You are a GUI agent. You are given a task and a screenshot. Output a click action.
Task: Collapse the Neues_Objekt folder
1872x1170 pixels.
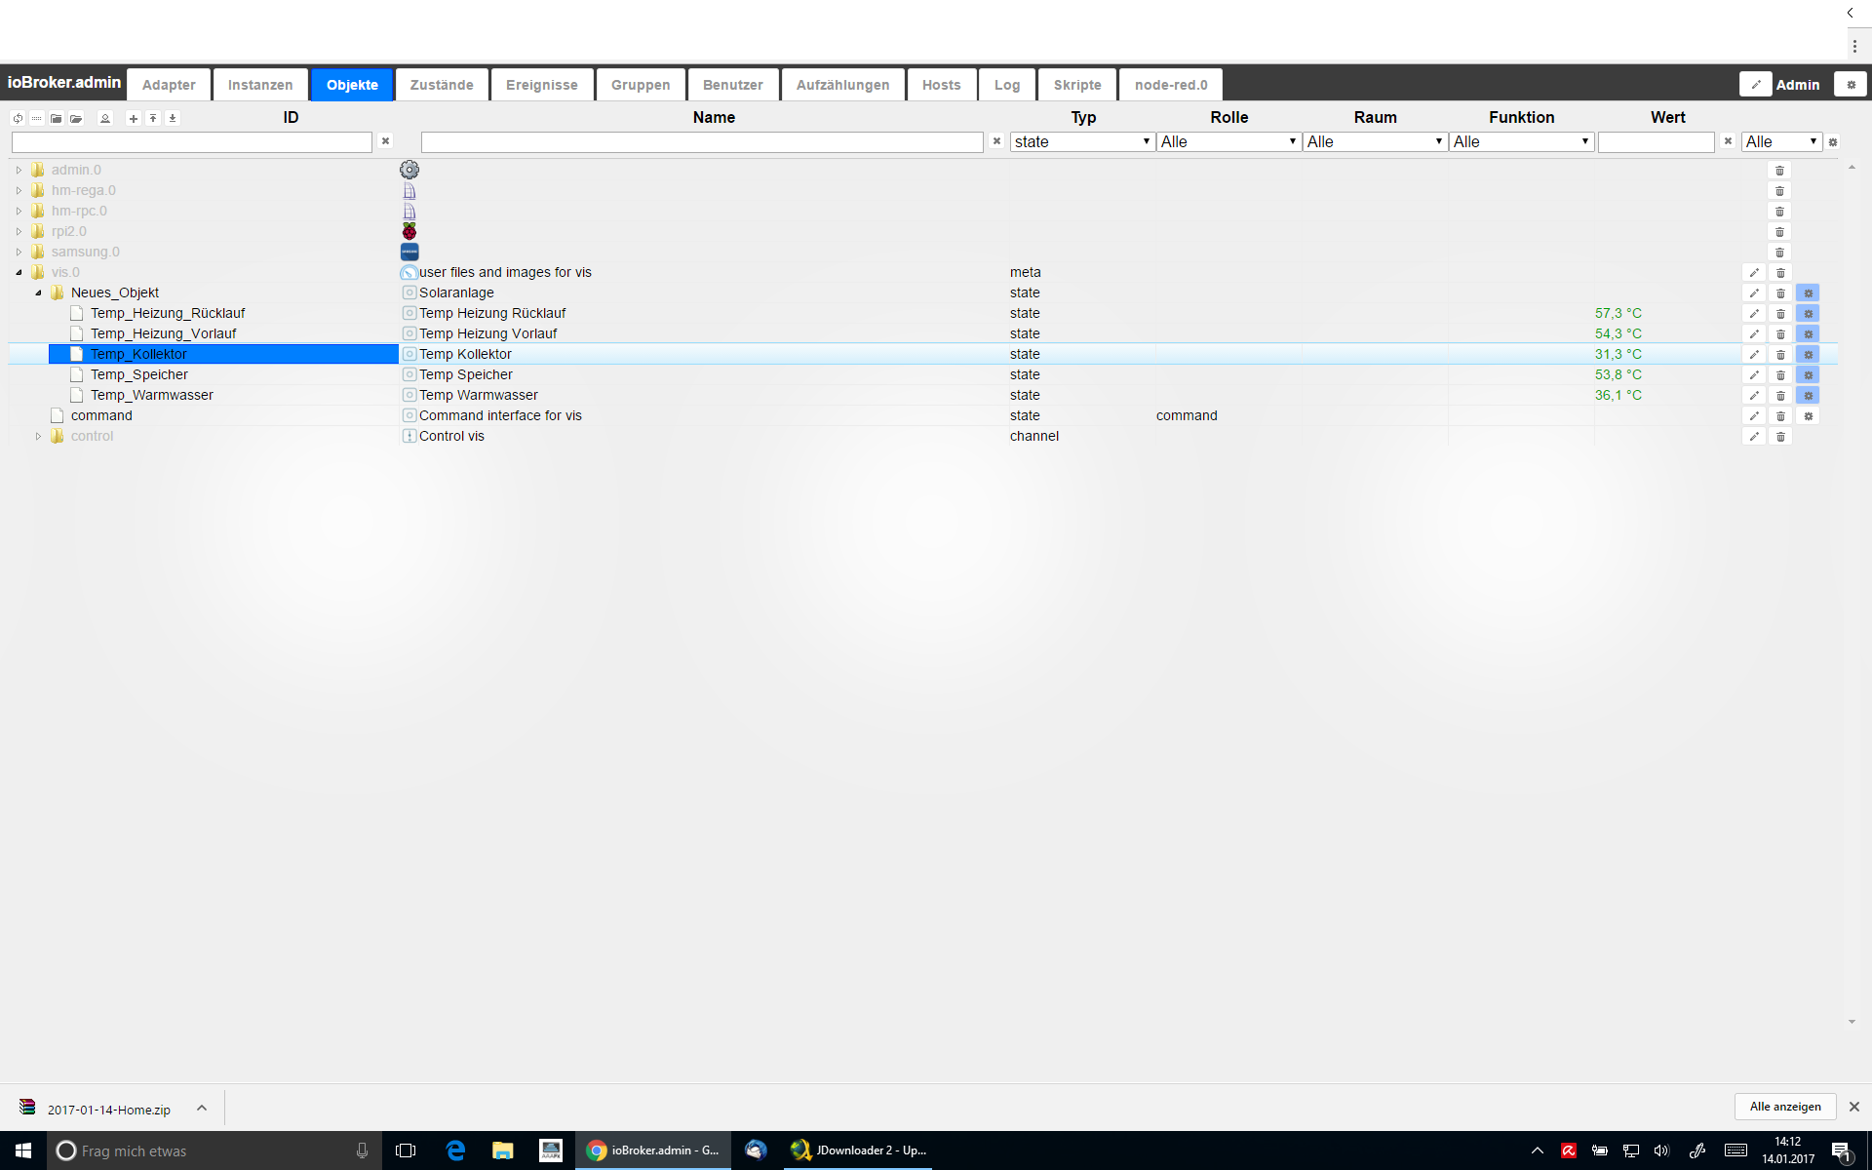[38, 292]
